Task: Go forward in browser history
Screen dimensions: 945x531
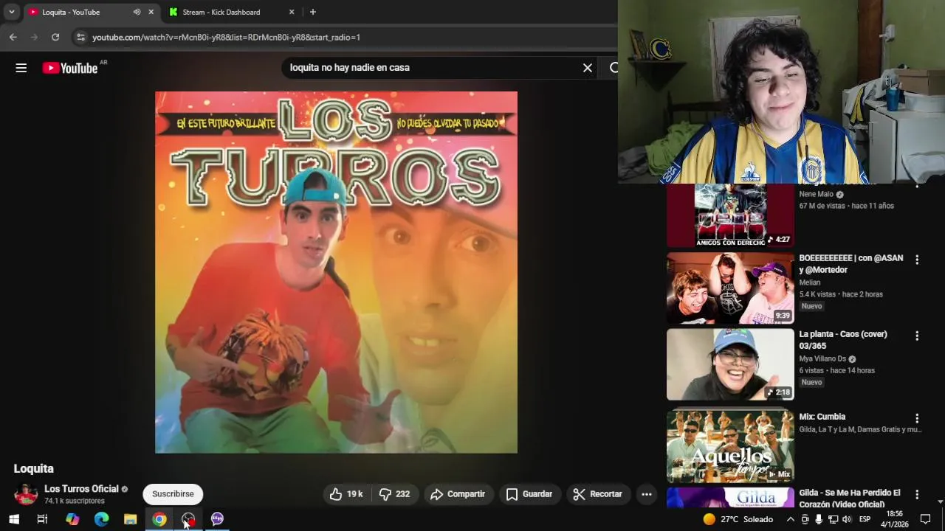Action: [34, 37]
